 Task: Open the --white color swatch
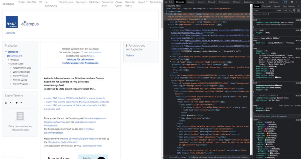pyautogui.click(x=267, y=144)
